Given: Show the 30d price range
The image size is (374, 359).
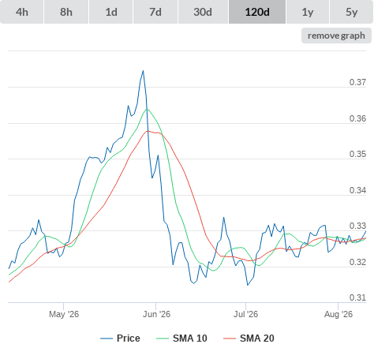Looking at the screenshot, I should (203, 12).
